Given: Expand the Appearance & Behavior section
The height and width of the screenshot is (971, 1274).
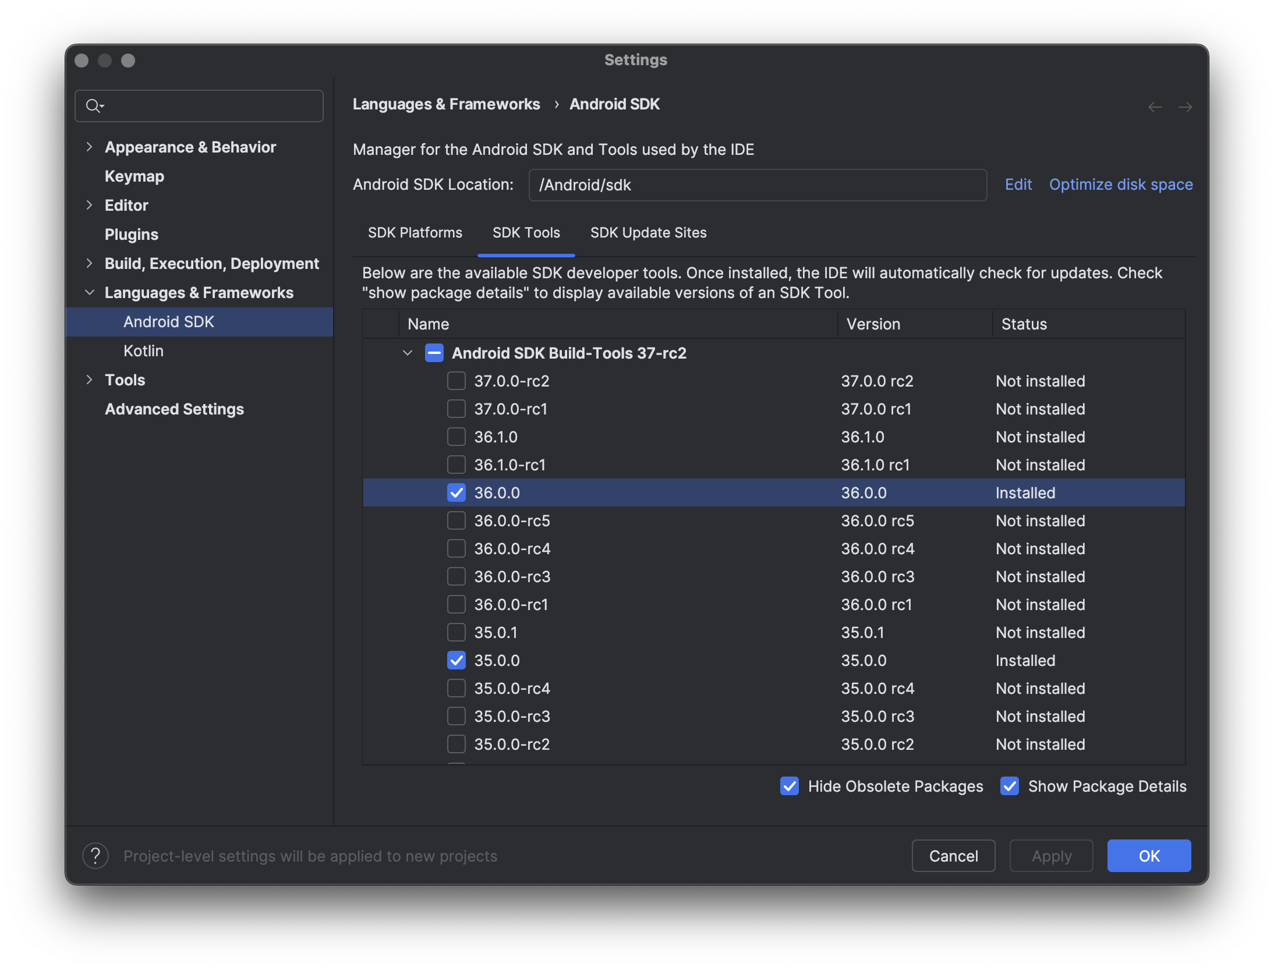Looking at the screenshot, I should click(90, 147).
